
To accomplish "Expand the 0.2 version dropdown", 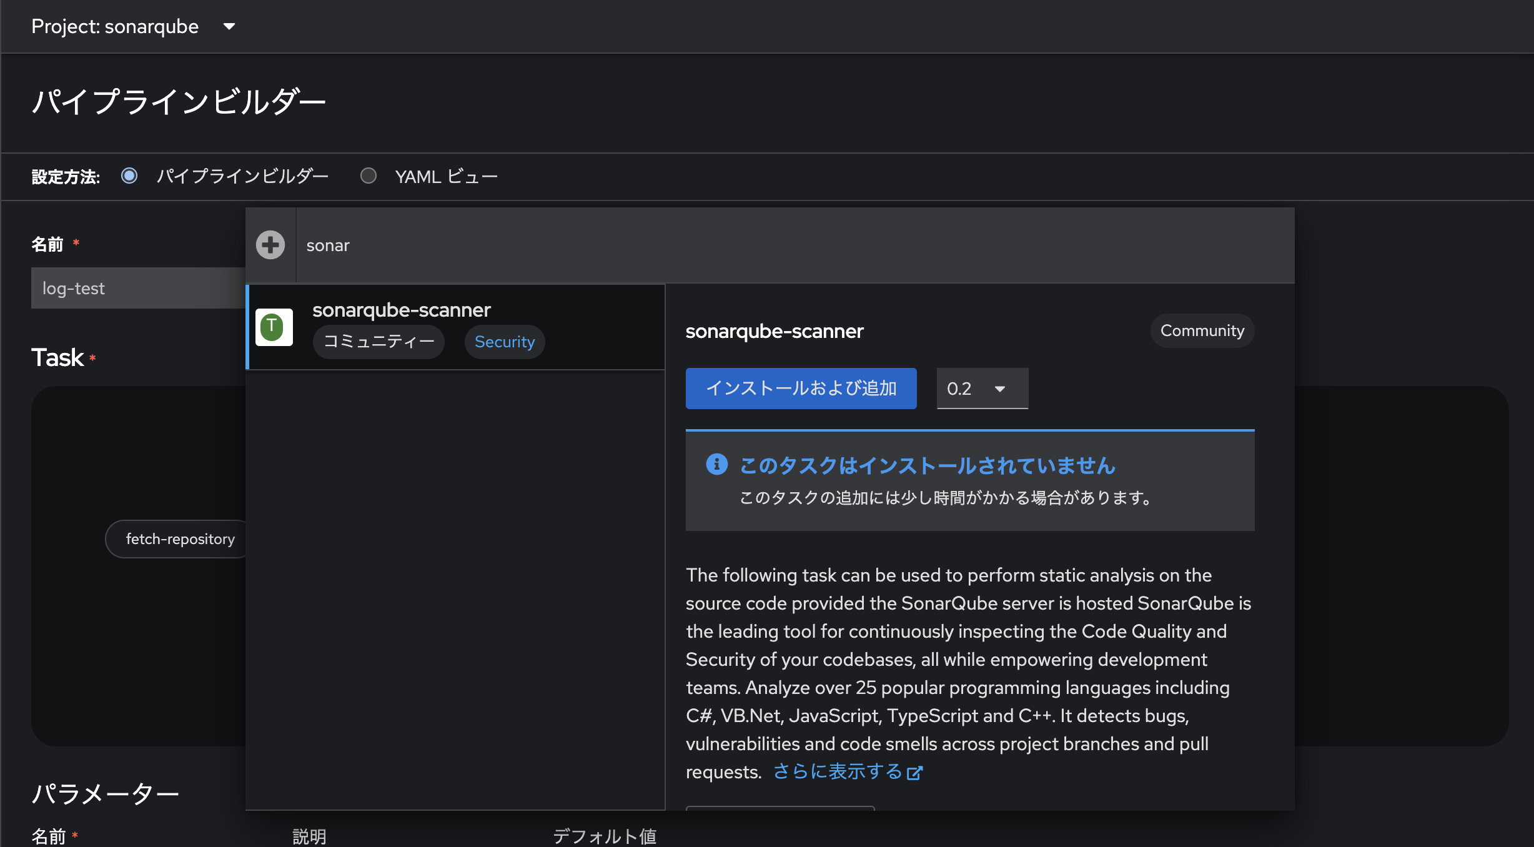I will (982, 389).
